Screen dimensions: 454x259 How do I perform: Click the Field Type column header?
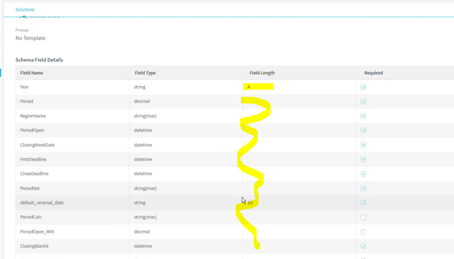pyautogui.click(x=145, y=73)
